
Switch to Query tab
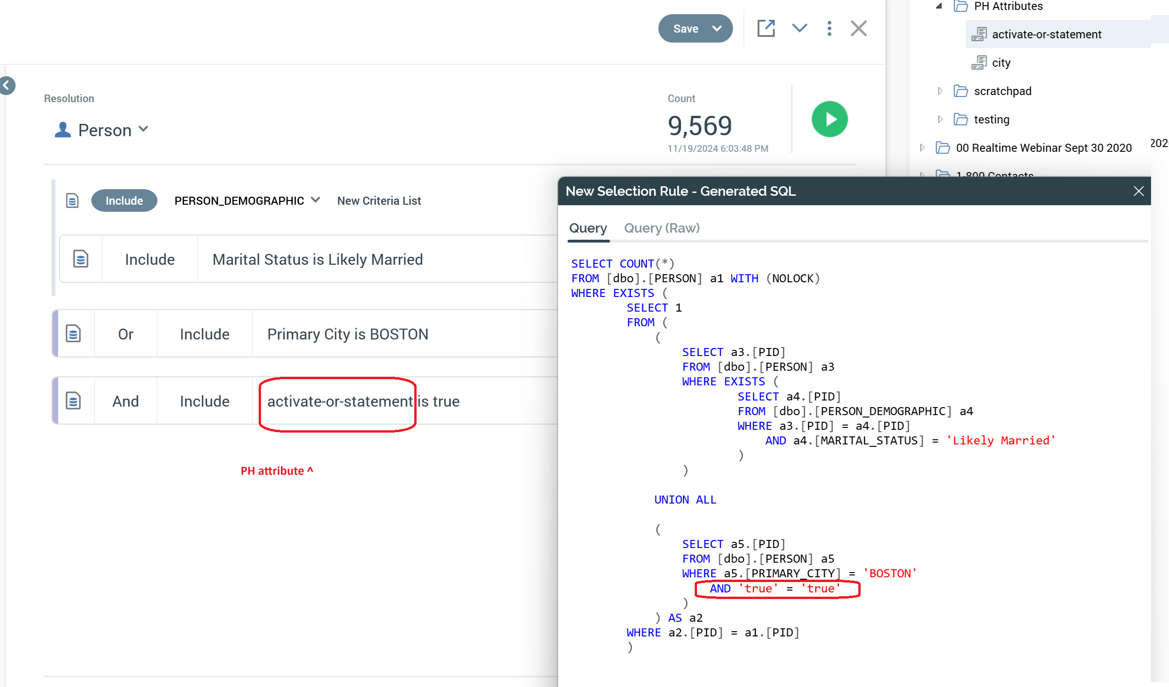tap(589, 227)
